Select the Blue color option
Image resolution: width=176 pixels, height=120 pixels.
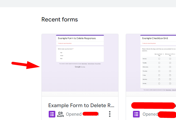click(61, 58)
